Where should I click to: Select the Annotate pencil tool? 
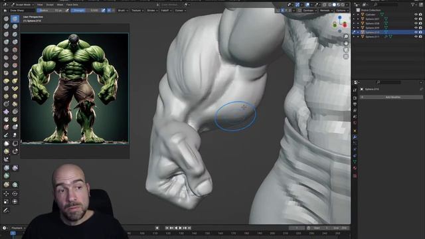pyautogui.click(x=6, y=210)
